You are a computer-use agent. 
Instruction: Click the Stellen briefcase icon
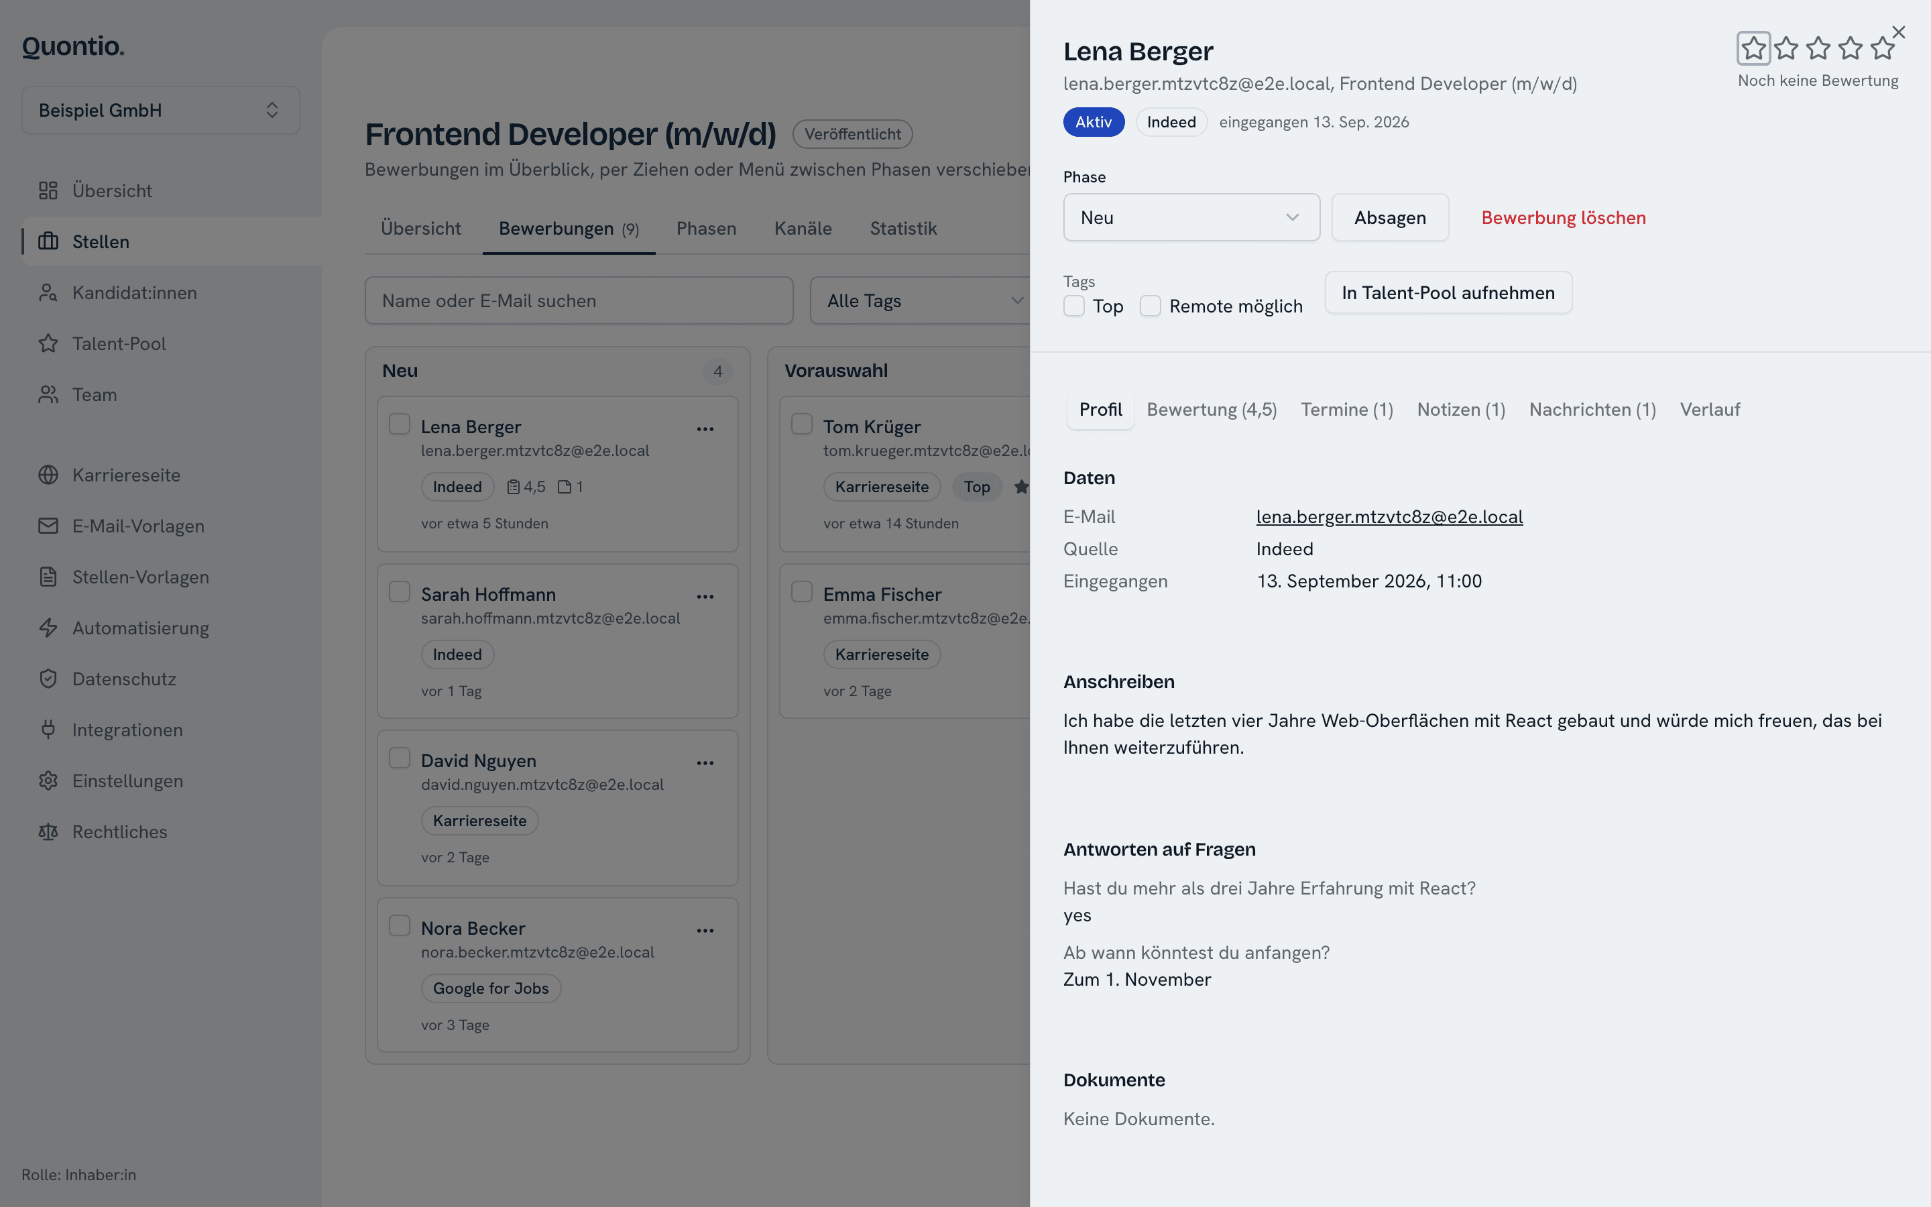pyautogui.click(x=48, y=241)
